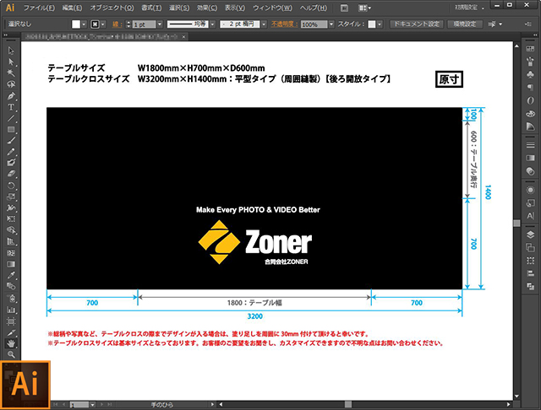The height and width of the screenshot is (410, 541).
Task: Open the opacity 100% dropdown arrow
Action: (x=331, y=24)
